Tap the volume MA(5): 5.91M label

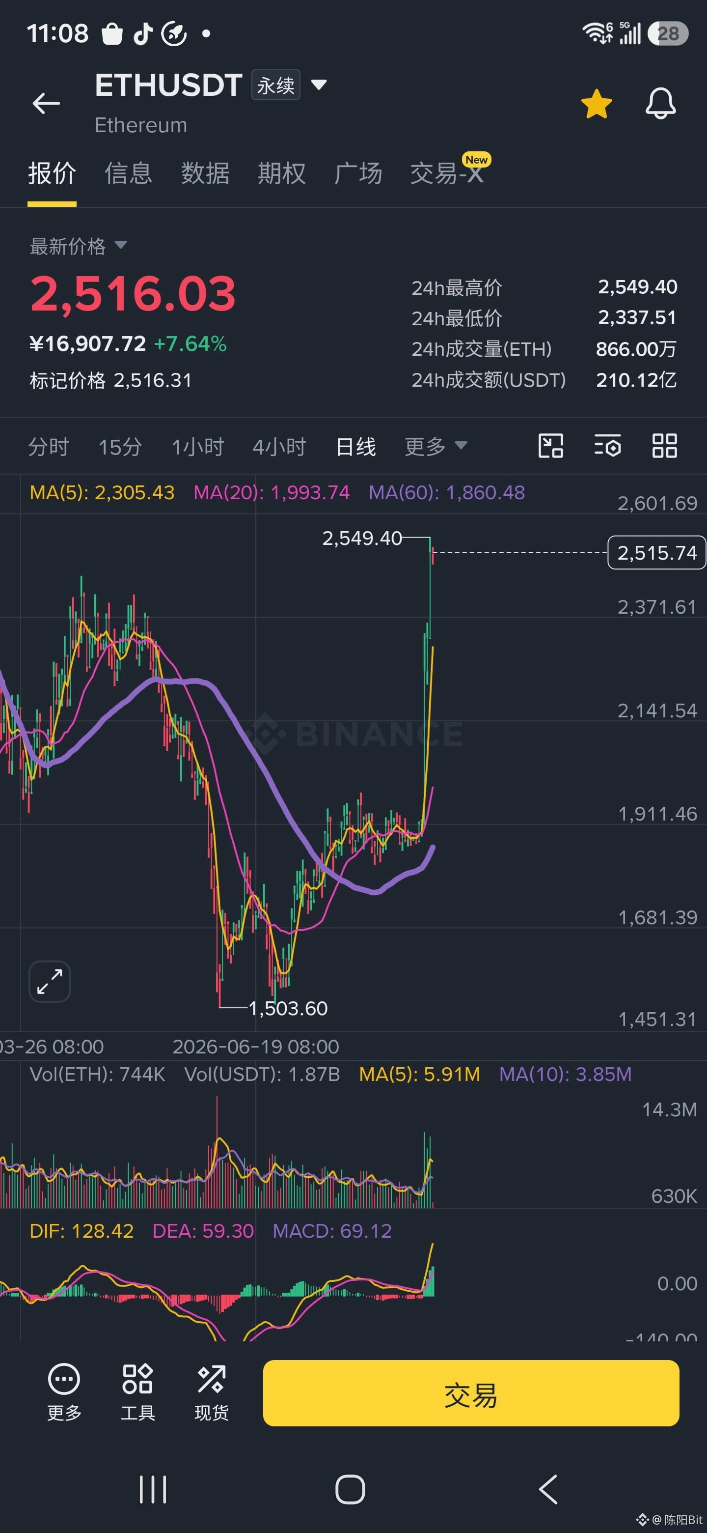[x=419, y=1074]
